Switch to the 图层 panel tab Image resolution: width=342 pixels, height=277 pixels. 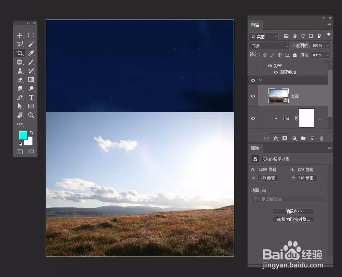click(x=255, y=25)
